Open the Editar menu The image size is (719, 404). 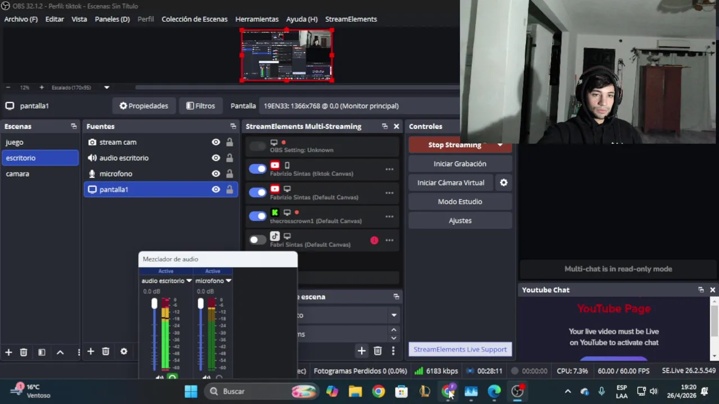54,19
